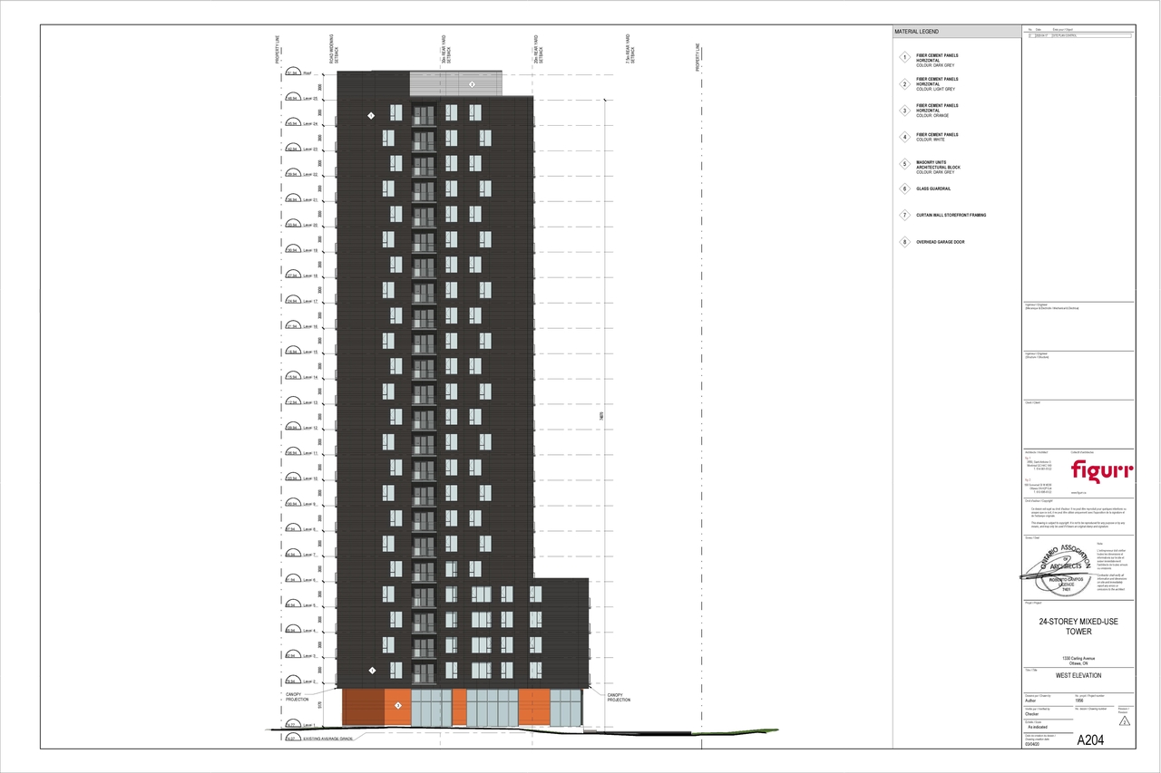Screen dimensions: 1161x773
Task: Click the Checker field value
Action: point(1034,714)
